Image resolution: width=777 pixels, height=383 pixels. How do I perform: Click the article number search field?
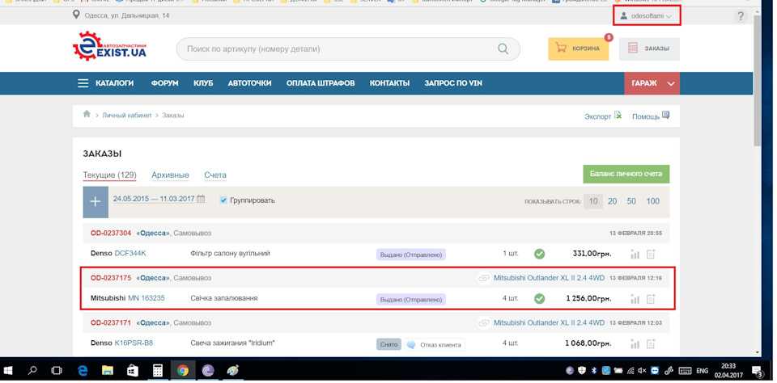(x=340, y=49)
